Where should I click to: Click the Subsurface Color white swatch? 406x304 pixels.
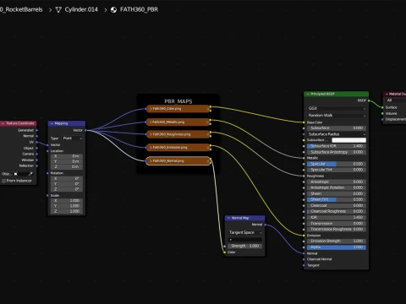[x=348, y=140]
